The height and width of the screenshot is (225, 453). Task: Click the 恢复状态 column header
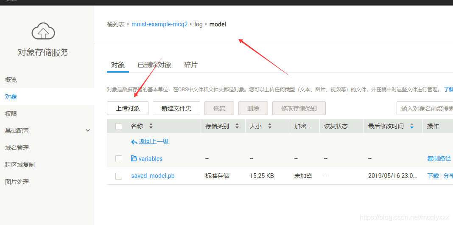tap(336, 126)
